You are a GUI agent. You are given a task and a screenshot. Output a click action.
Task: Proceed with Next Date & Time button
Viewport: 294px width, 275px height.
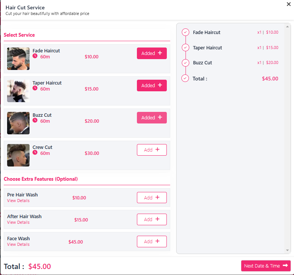point(266,266)
